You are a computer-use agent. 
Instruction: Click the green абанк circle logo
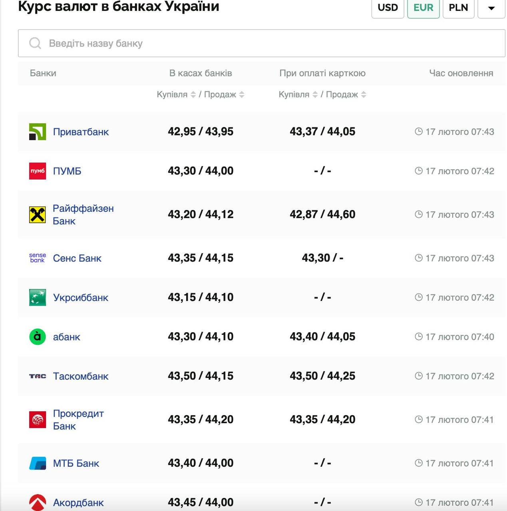[x=38, y=337]
